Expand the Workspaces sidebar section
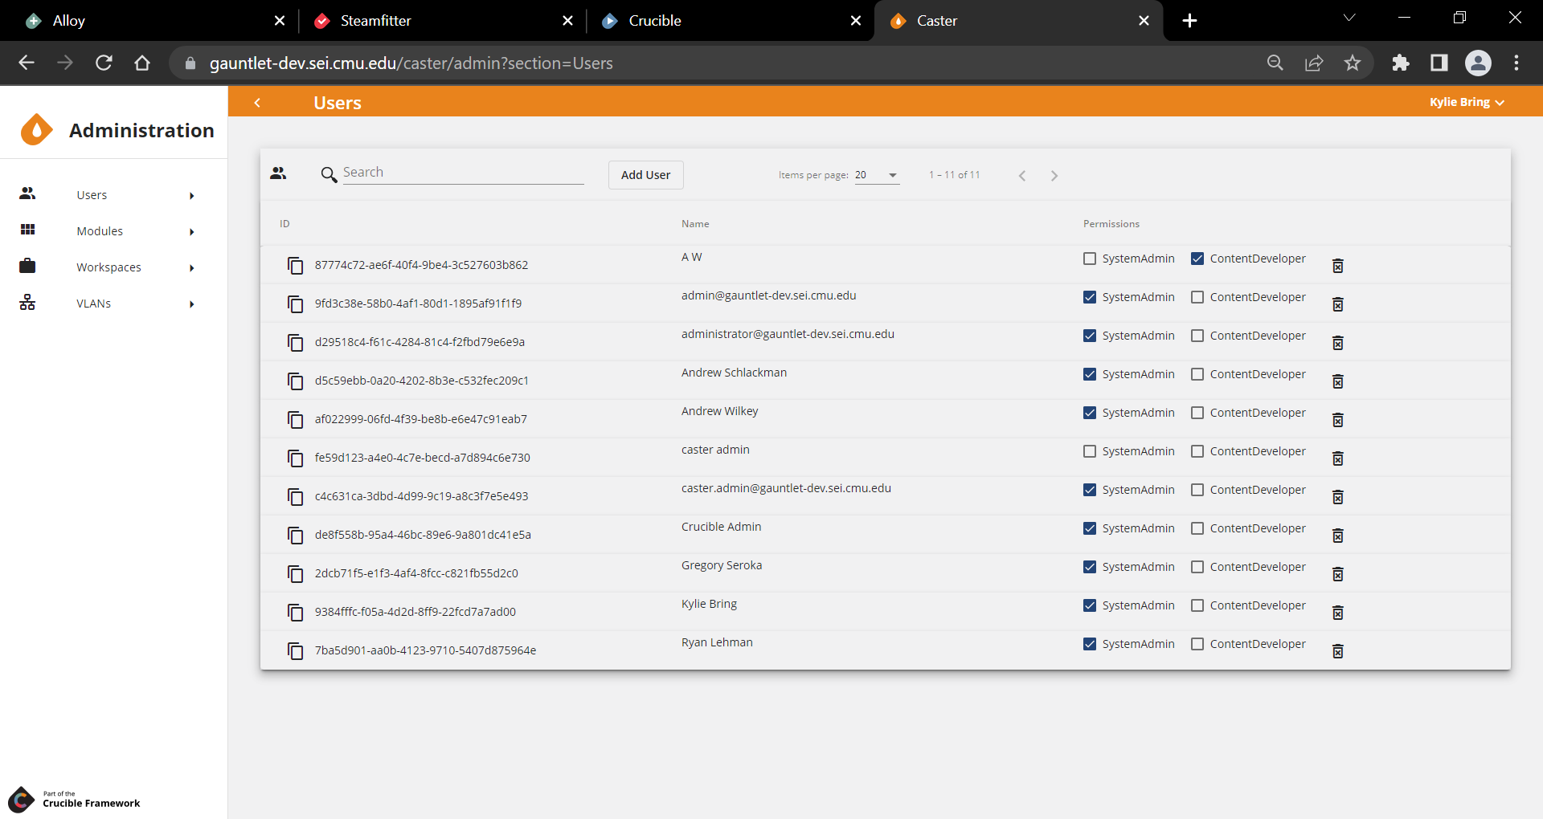This screenshot has height=819, width=1543. pyautogui.click(x=109, y=267)
